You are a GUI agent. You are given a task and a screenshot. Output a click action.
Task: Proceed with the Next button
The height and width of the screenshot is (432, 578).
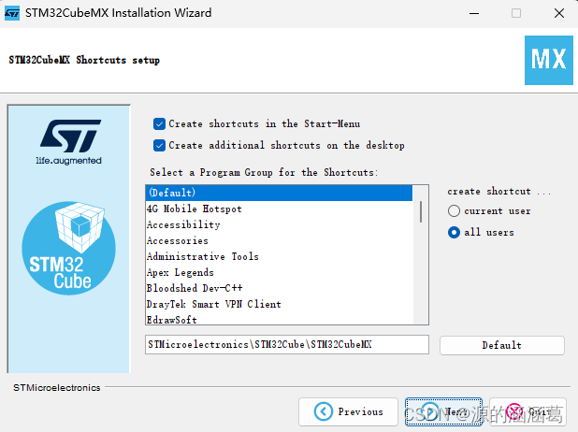(x=443, y=411)
